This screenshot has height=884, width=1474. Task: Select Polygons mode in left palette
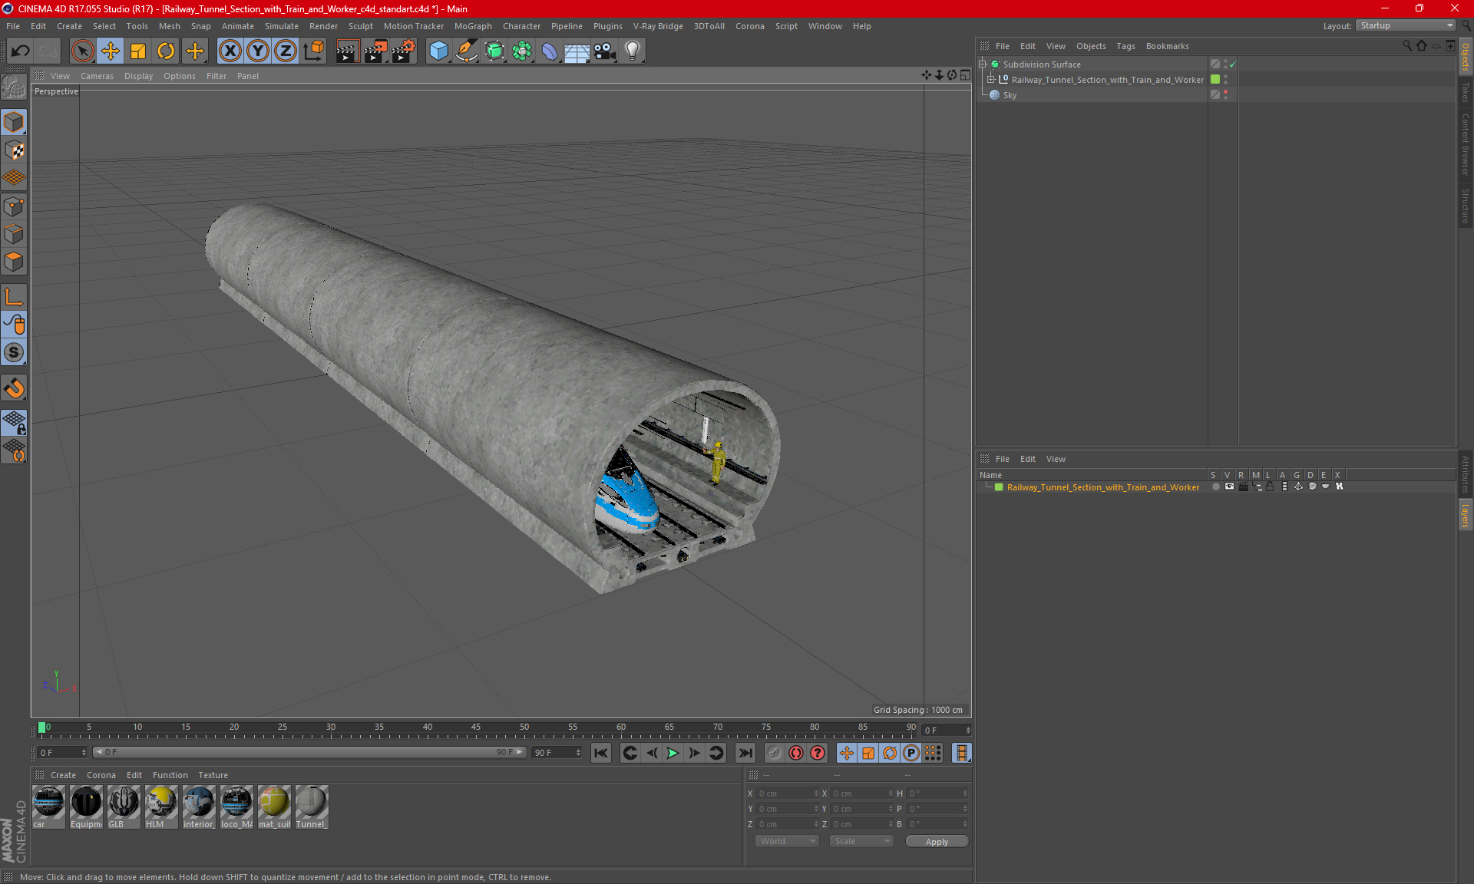pos(14,262)
